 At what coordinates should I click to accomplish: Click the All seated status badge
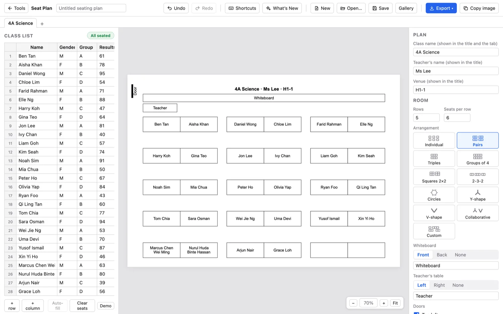101,36
